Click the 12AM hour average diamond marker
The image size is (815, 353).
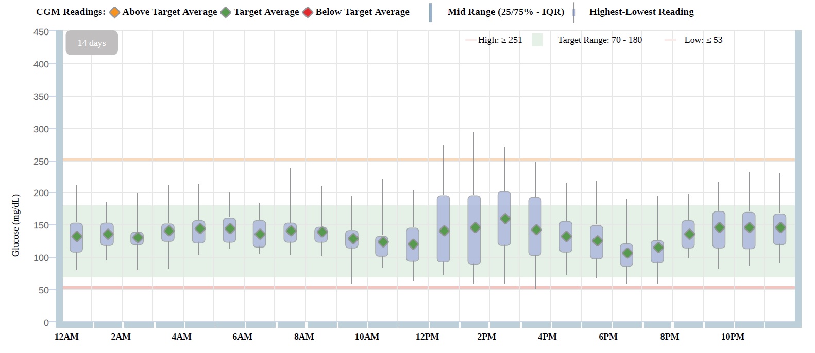(x=77, y=237)
